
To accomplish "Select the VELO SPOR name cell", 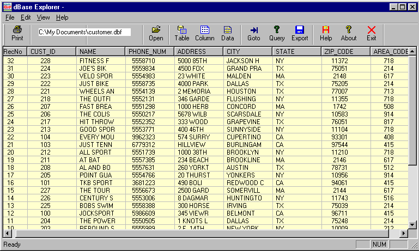I will tap(101, 76).
